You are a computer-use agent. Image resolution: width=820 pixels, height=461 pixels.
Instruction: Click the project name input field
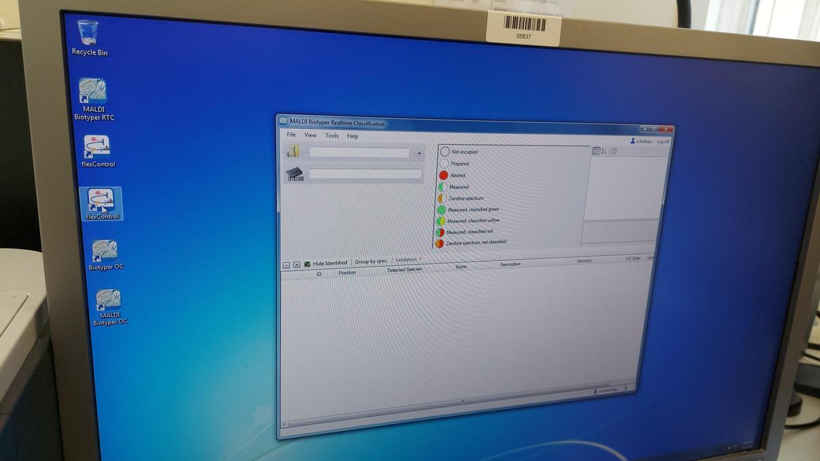[359, 153]
